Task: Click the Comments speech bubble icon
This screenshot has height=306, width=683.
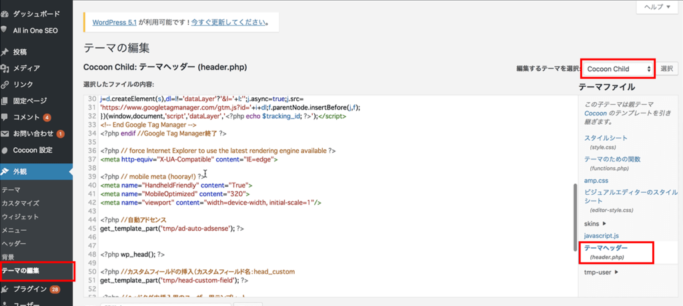Action: pos(5,117)
